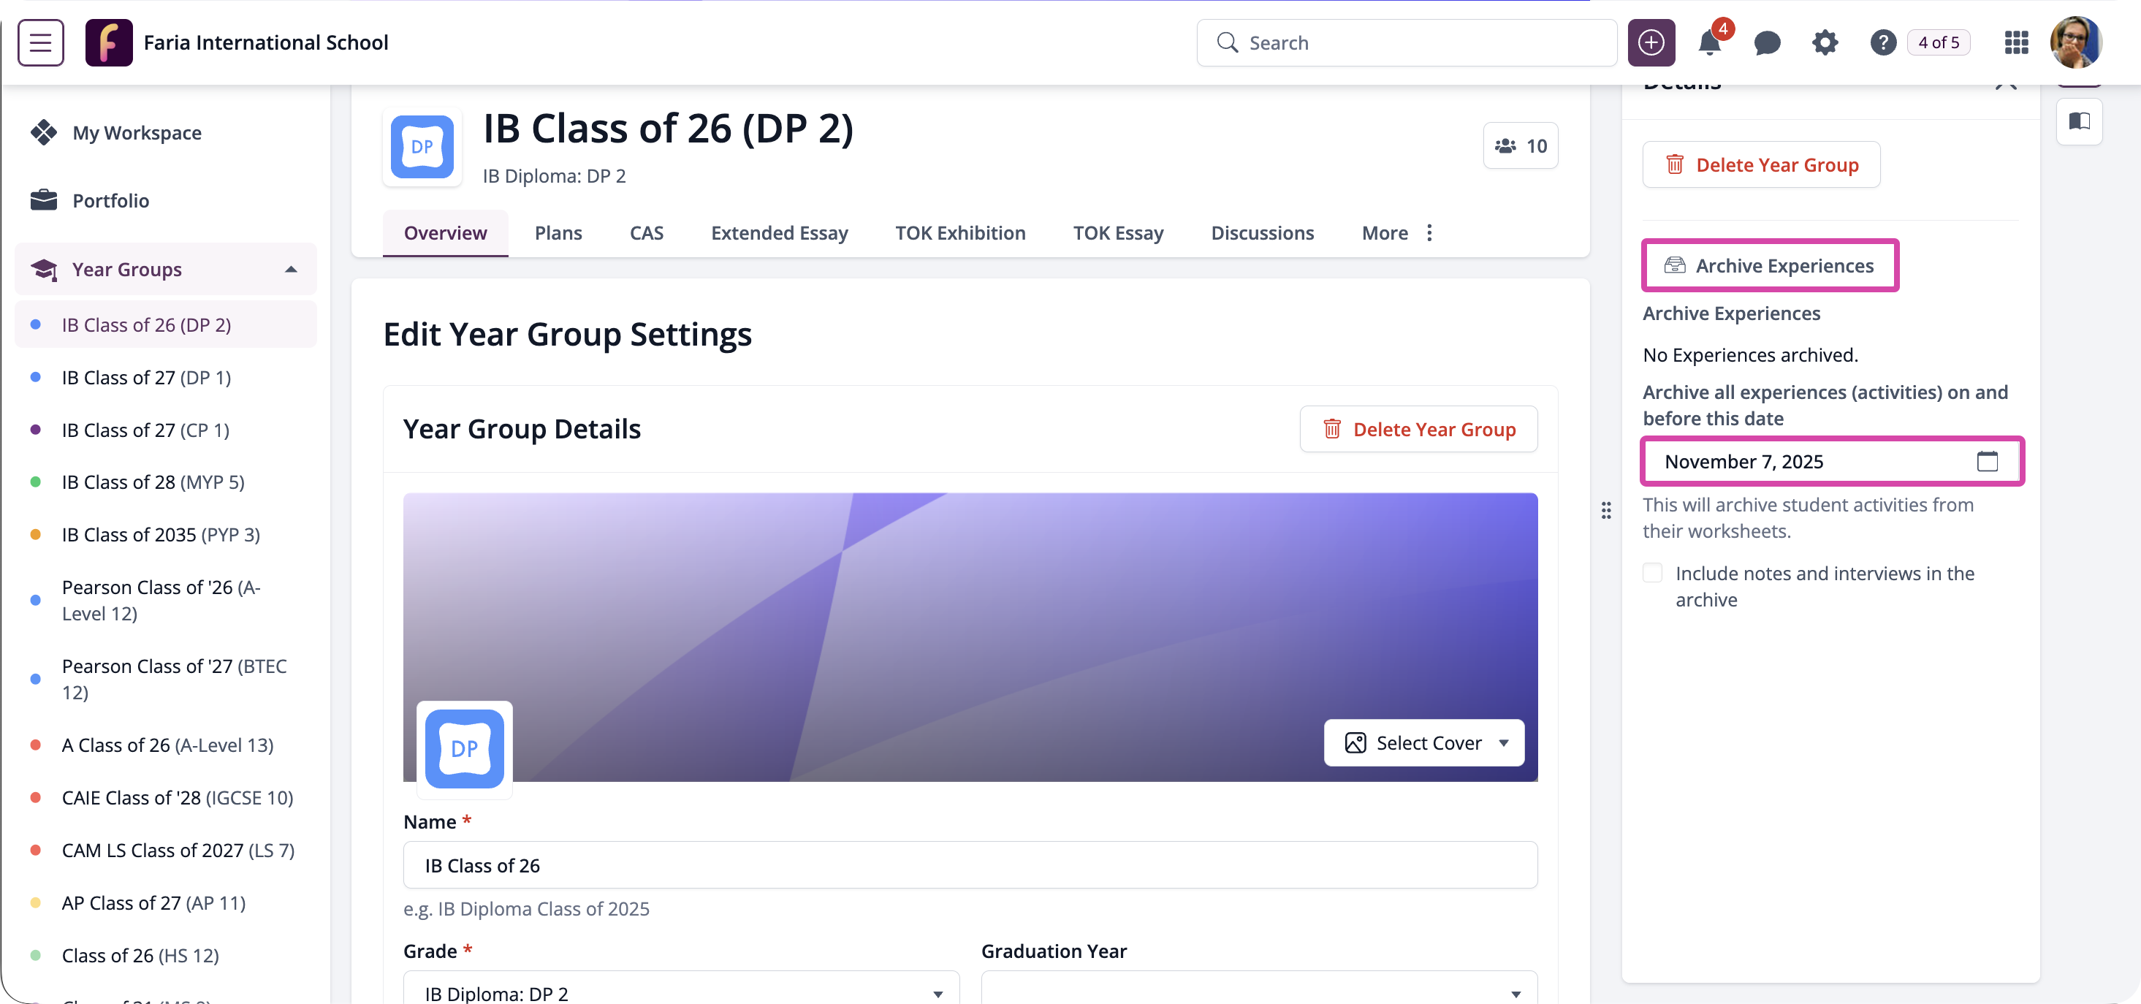Screen dimensions: 2141x1004
Task: Open notifications bell
Action: point(1709,42)
